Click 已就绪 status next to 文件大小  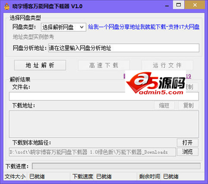37,177
